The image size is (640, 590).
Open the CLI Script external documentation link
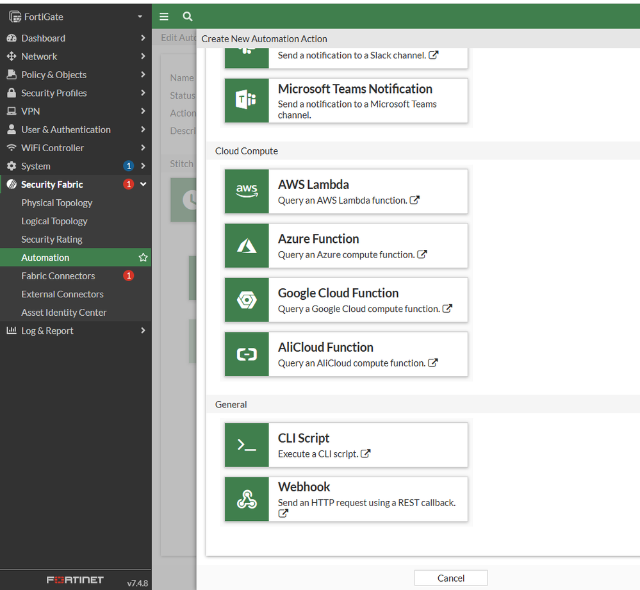[x=365, y=454]
